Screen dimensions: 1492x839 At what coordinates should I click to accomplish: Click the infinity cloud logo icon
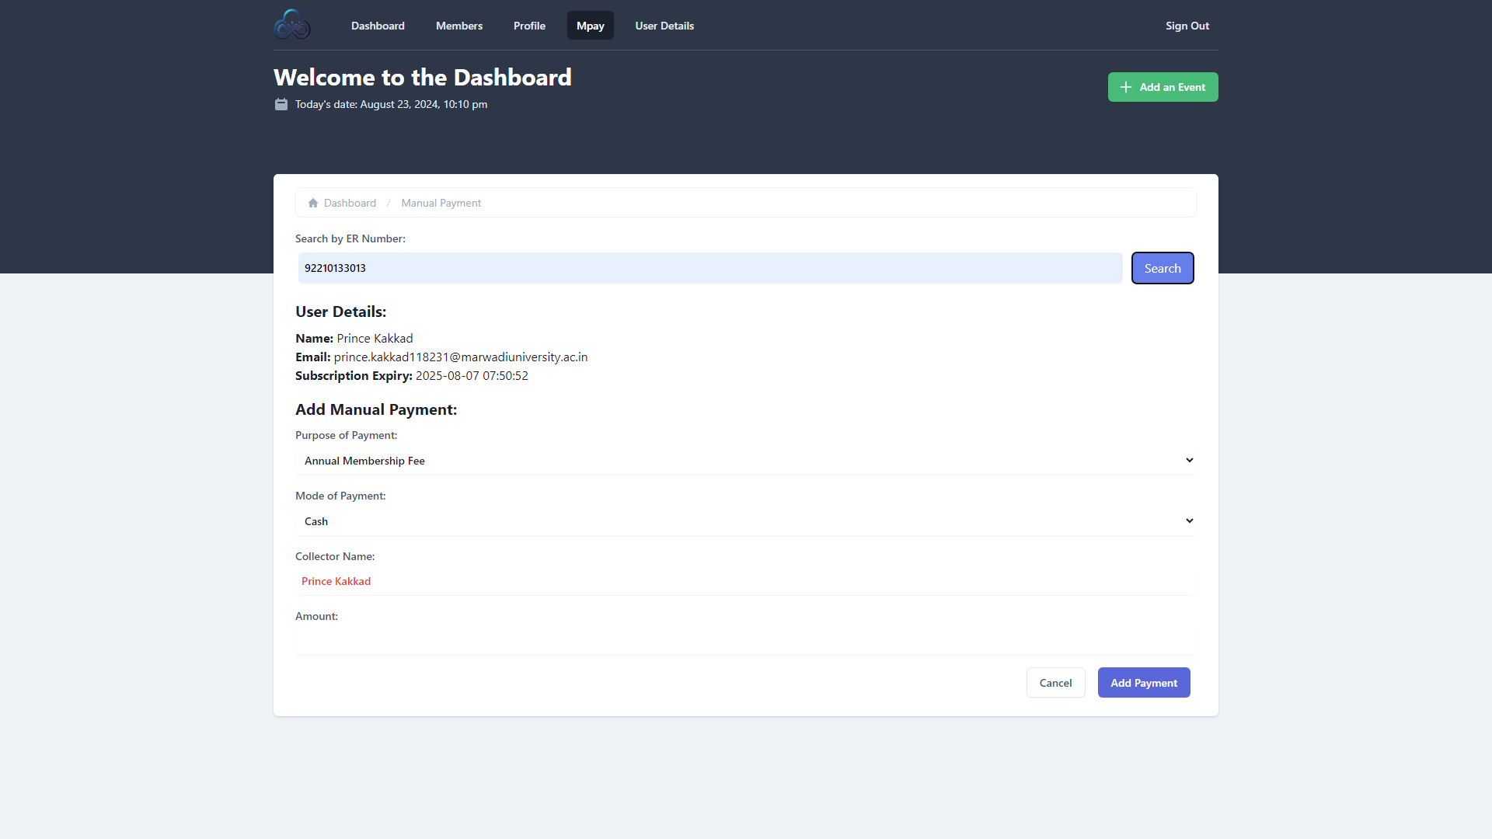[292, 25]
